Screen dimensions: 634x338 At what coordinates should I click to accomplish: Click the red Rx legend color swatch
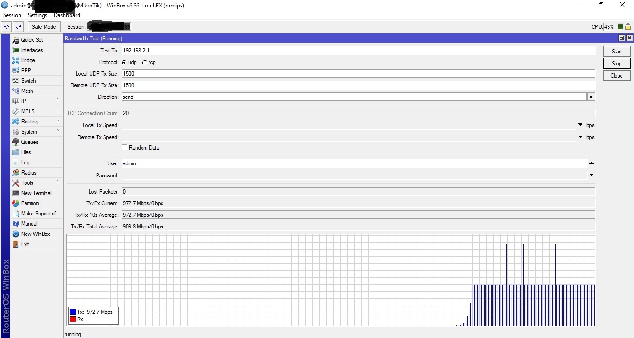tap(73, 319)
